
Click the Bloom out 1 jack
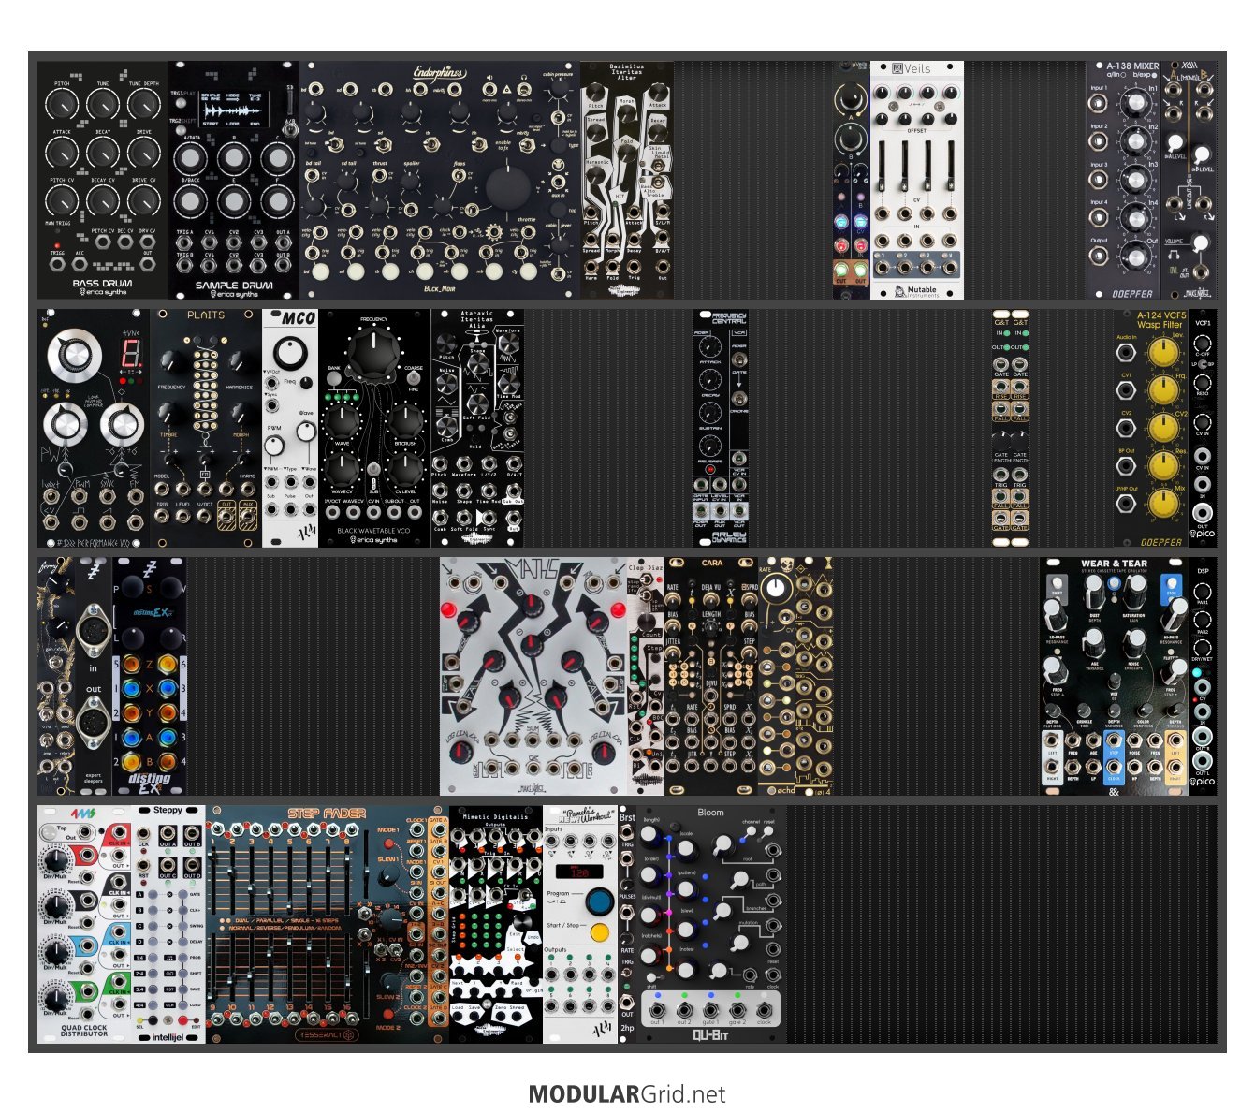(x=656, y=1009)
